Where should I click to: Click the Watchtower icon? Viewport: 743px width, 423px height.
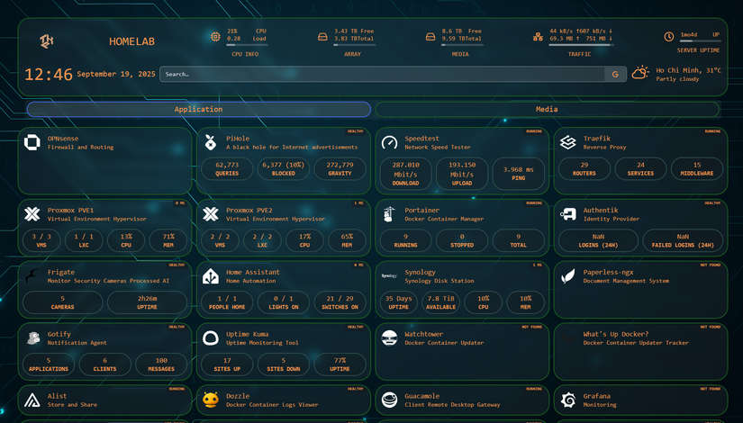(x=389, y=338)
